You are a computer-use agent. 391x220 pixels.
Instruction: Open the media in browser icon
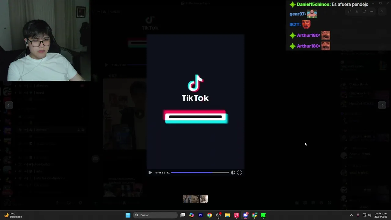pyautogui.click(x=364, y=12)
